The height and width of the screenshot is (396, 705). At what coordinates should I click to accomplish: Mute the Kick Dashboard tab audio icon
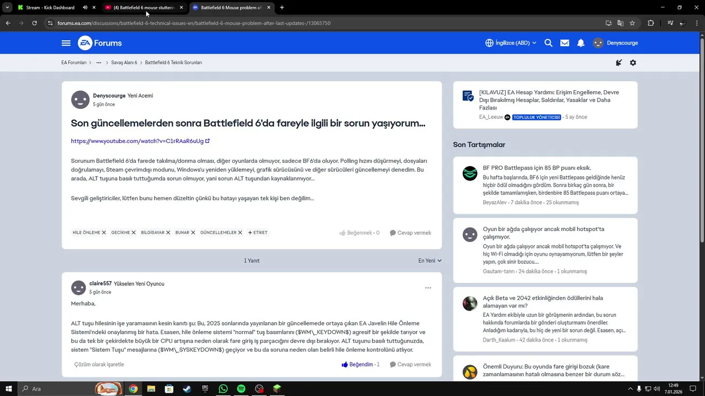click(85, 8)
